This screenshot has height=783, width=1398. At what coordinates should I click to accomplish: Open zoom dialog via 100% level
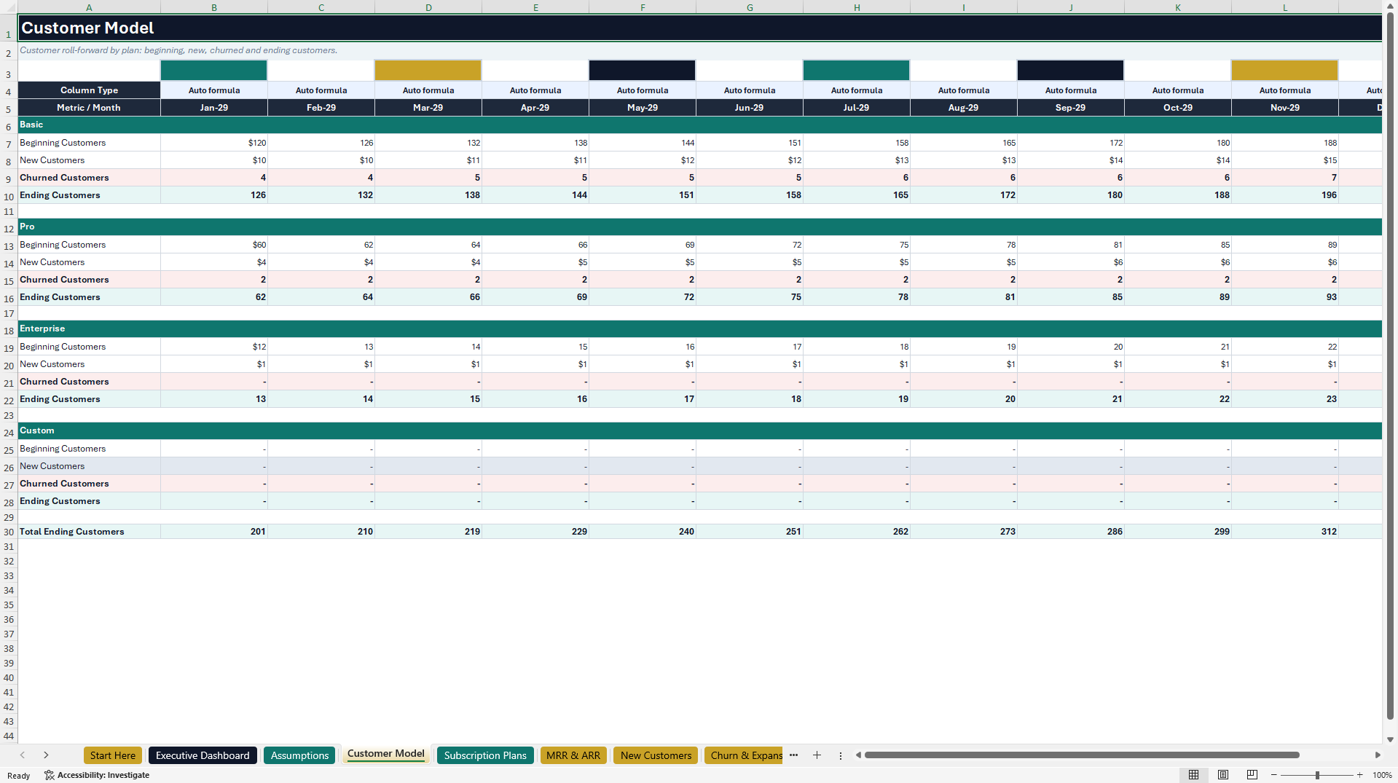[1382, 775]
